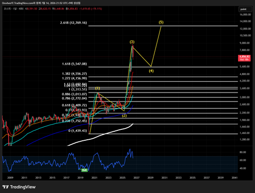Click the wave label (3)
The height and width of the screenshot is (193, 255).
(x=132, y=42)
